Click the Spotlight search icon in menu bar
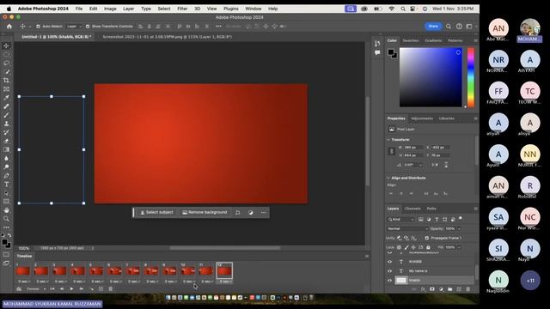The width and height of the screenshot is (550, 309). 403,9
